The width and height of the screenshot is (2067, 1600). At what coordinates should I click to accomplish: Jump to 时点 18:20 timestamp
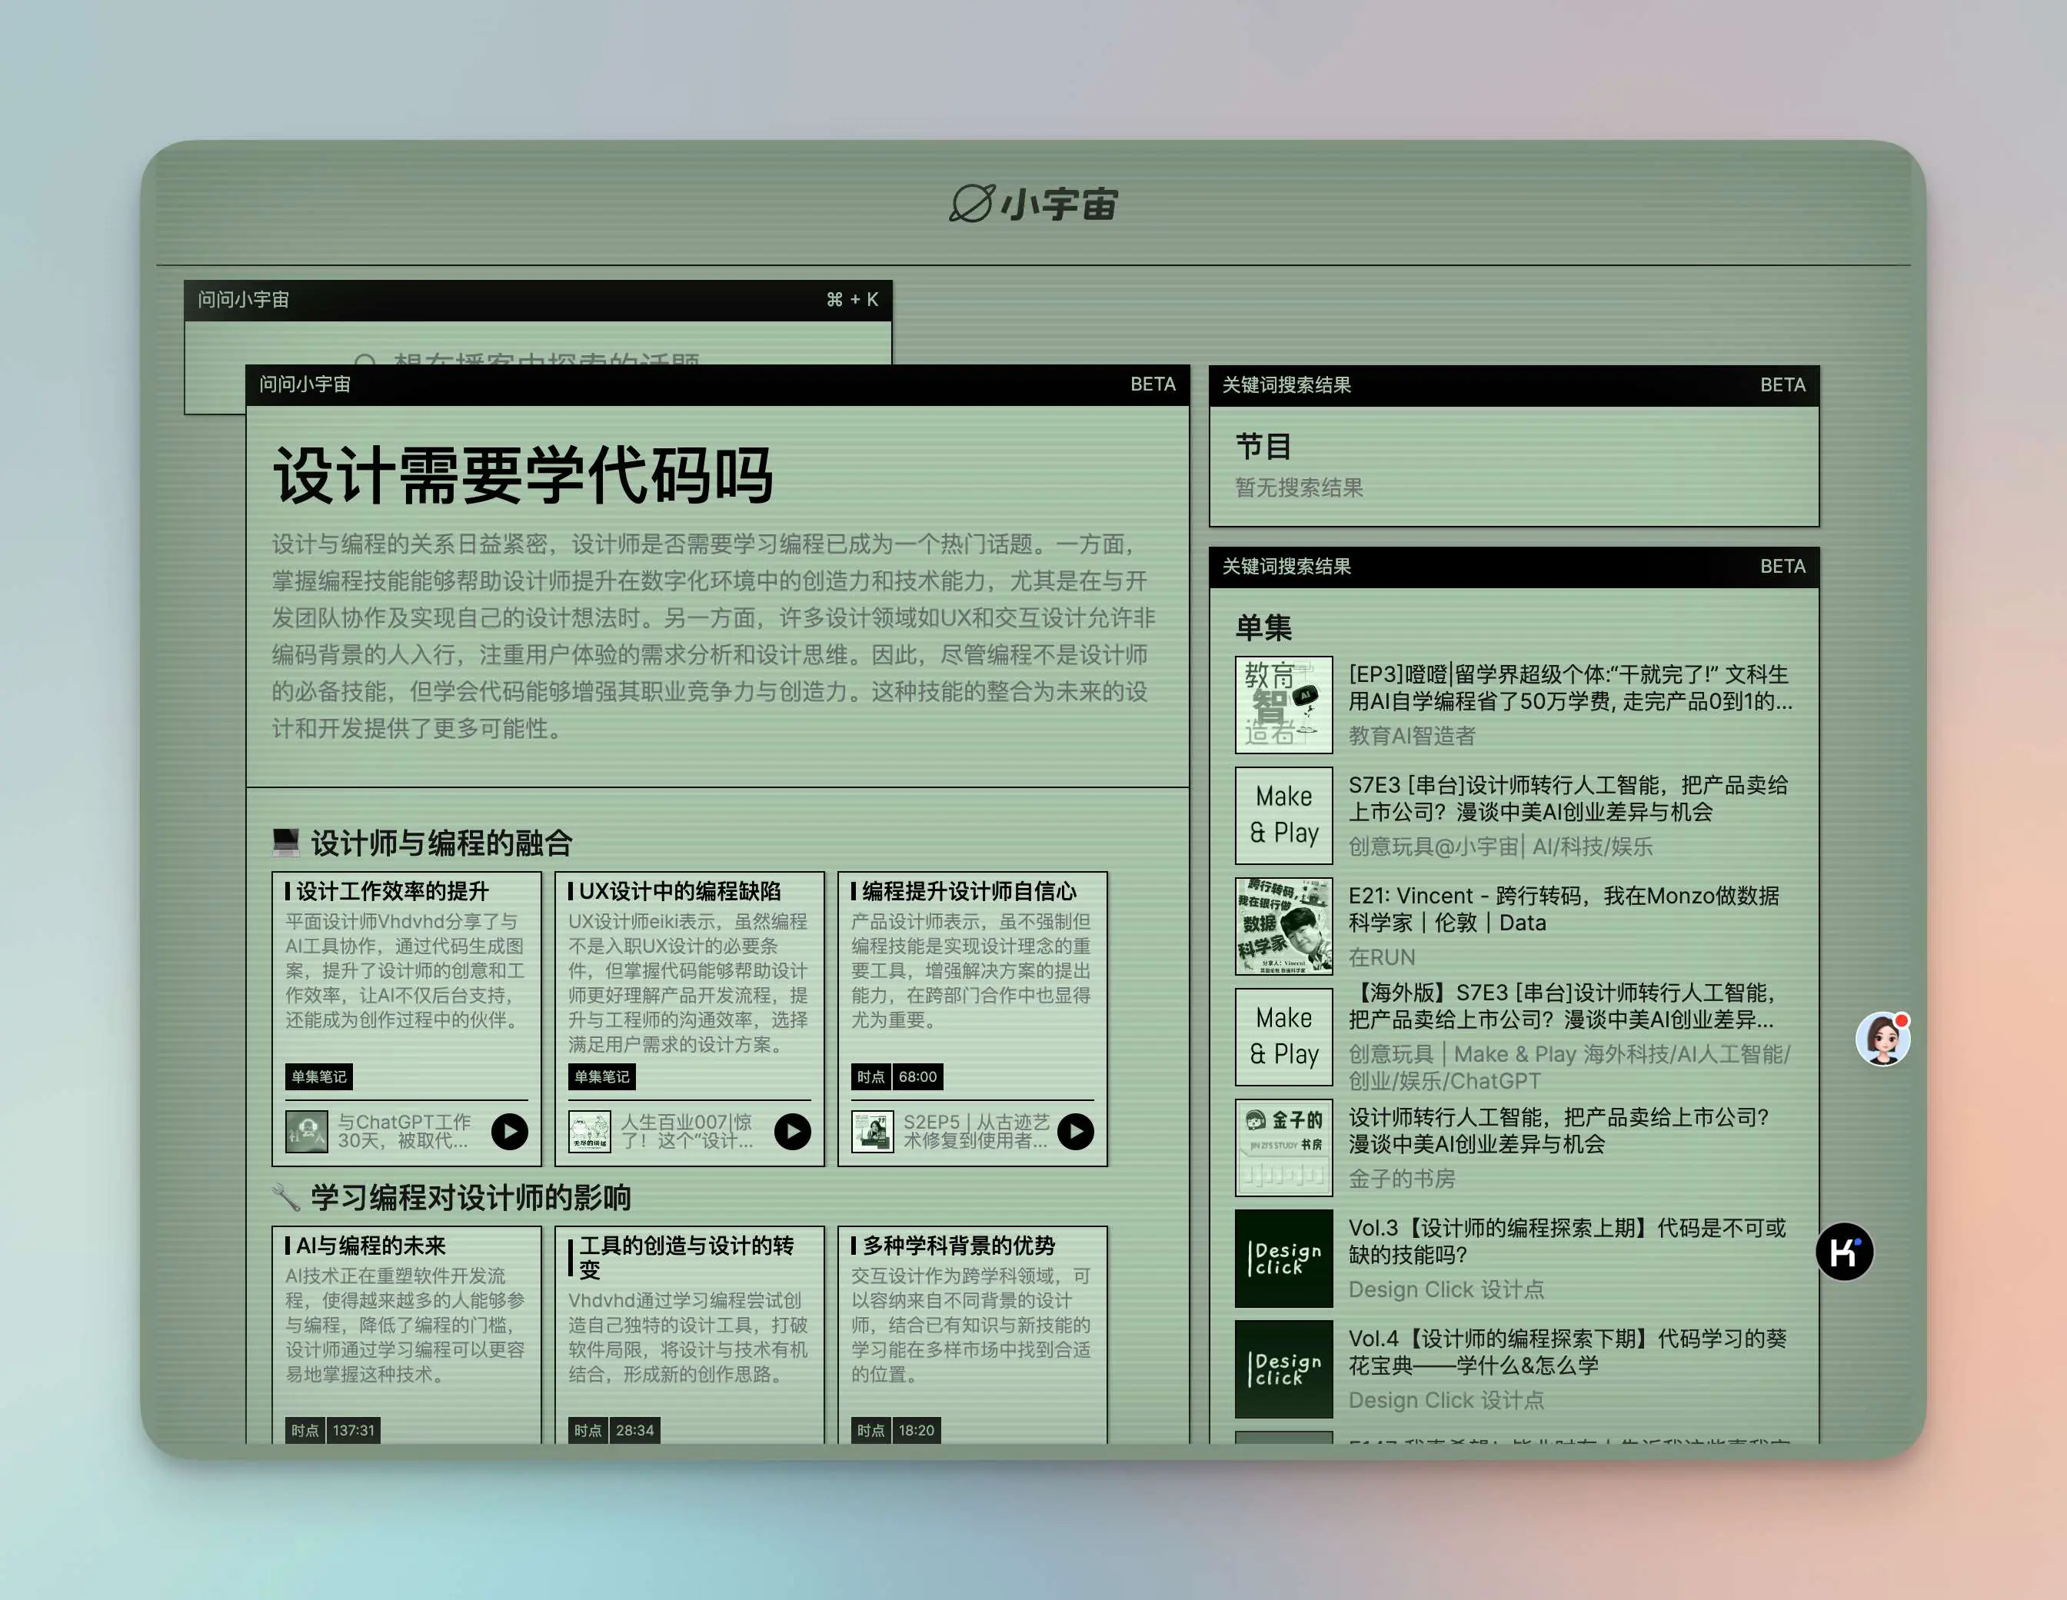coord(895,1429)
